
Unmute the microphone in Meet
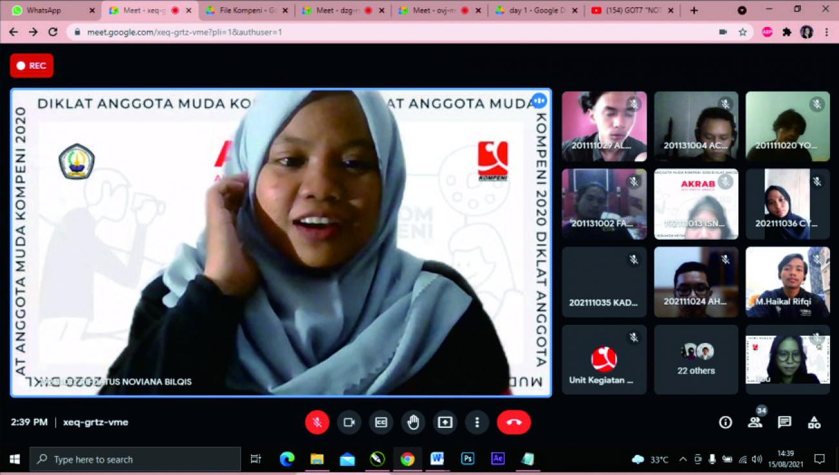pos(317,422)
